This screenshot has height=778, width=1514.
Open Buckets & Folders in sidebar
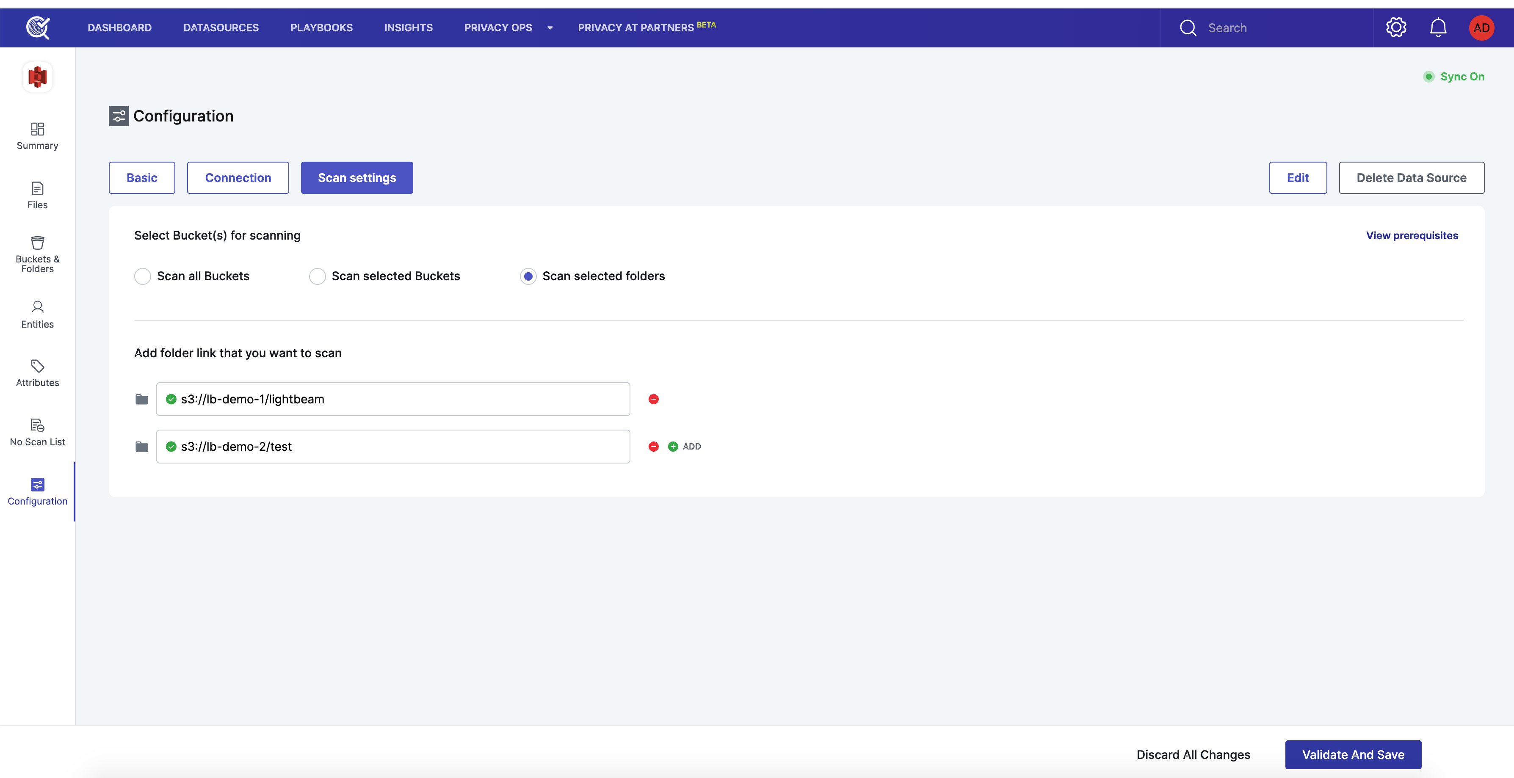pos(38,254)
